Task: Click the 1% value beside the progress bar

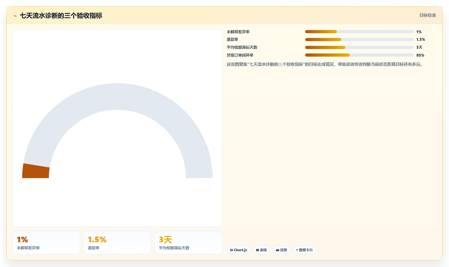Action: point(419,32)
